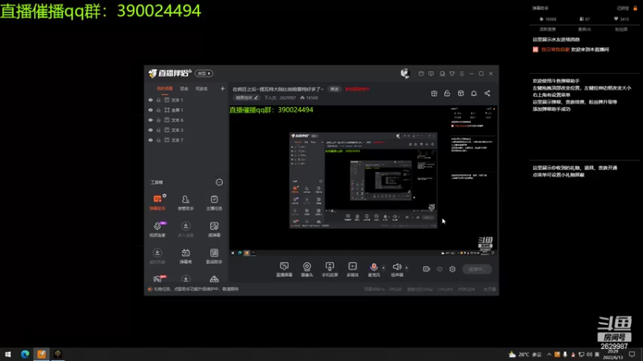Switch to the first scene tab
The width and height of the screenshot is (643, 361).
[165, 89]
